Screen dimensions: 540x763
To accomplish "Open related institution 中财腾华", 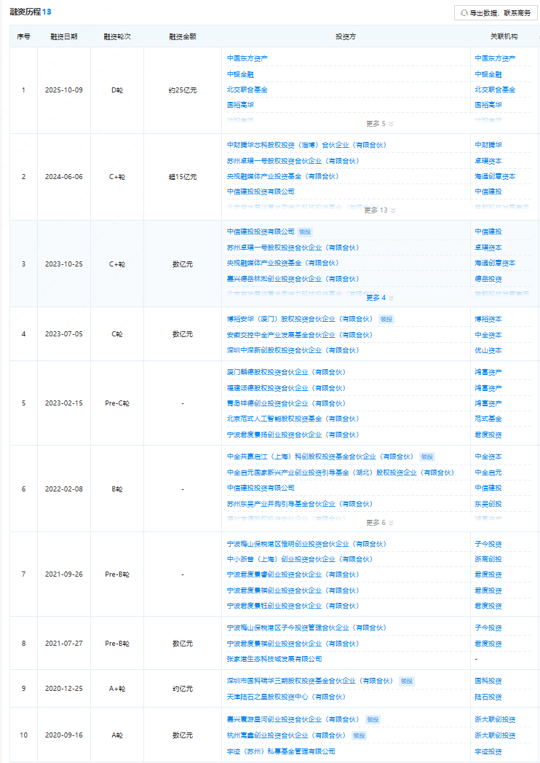I will (x=488, y=145).
